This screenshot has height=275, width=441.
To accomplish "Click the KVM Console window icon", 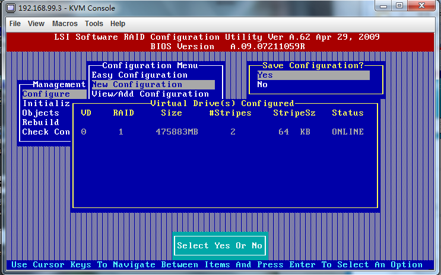I will tap(11, 8).
